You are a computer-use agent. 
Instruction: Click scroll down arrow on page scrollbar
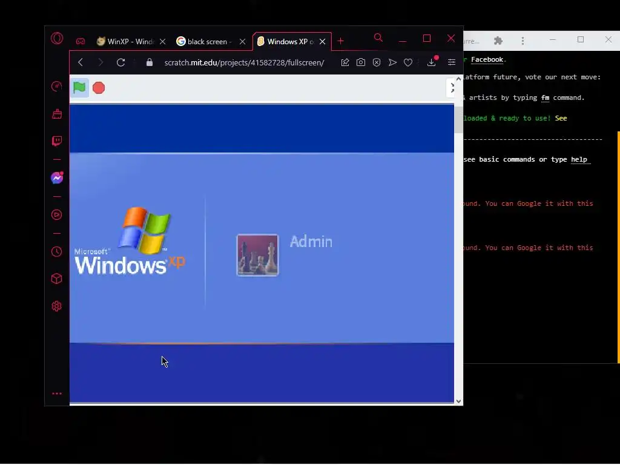(459, 401)
